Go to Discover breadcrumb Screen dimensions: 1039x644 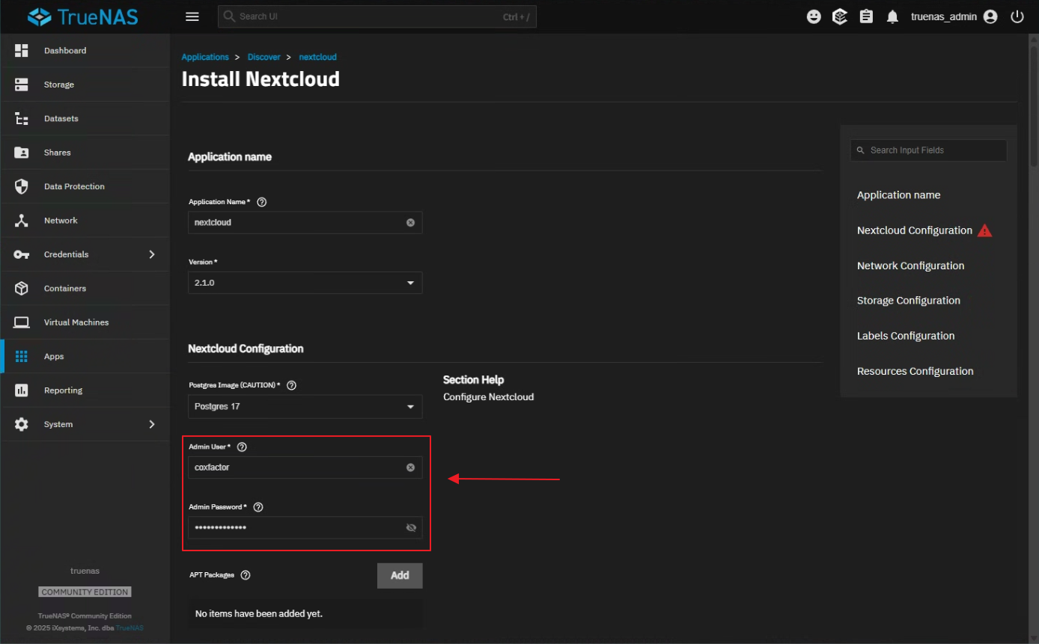click(264, 57)
